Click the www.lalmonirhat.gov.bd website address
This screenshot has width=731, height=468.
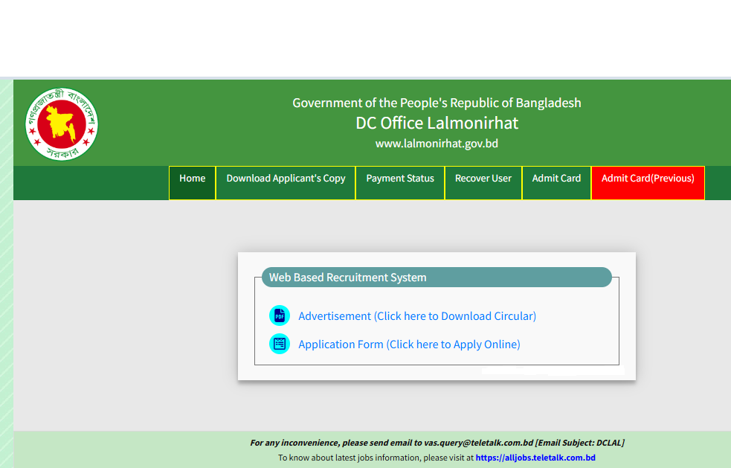point(437,144)
